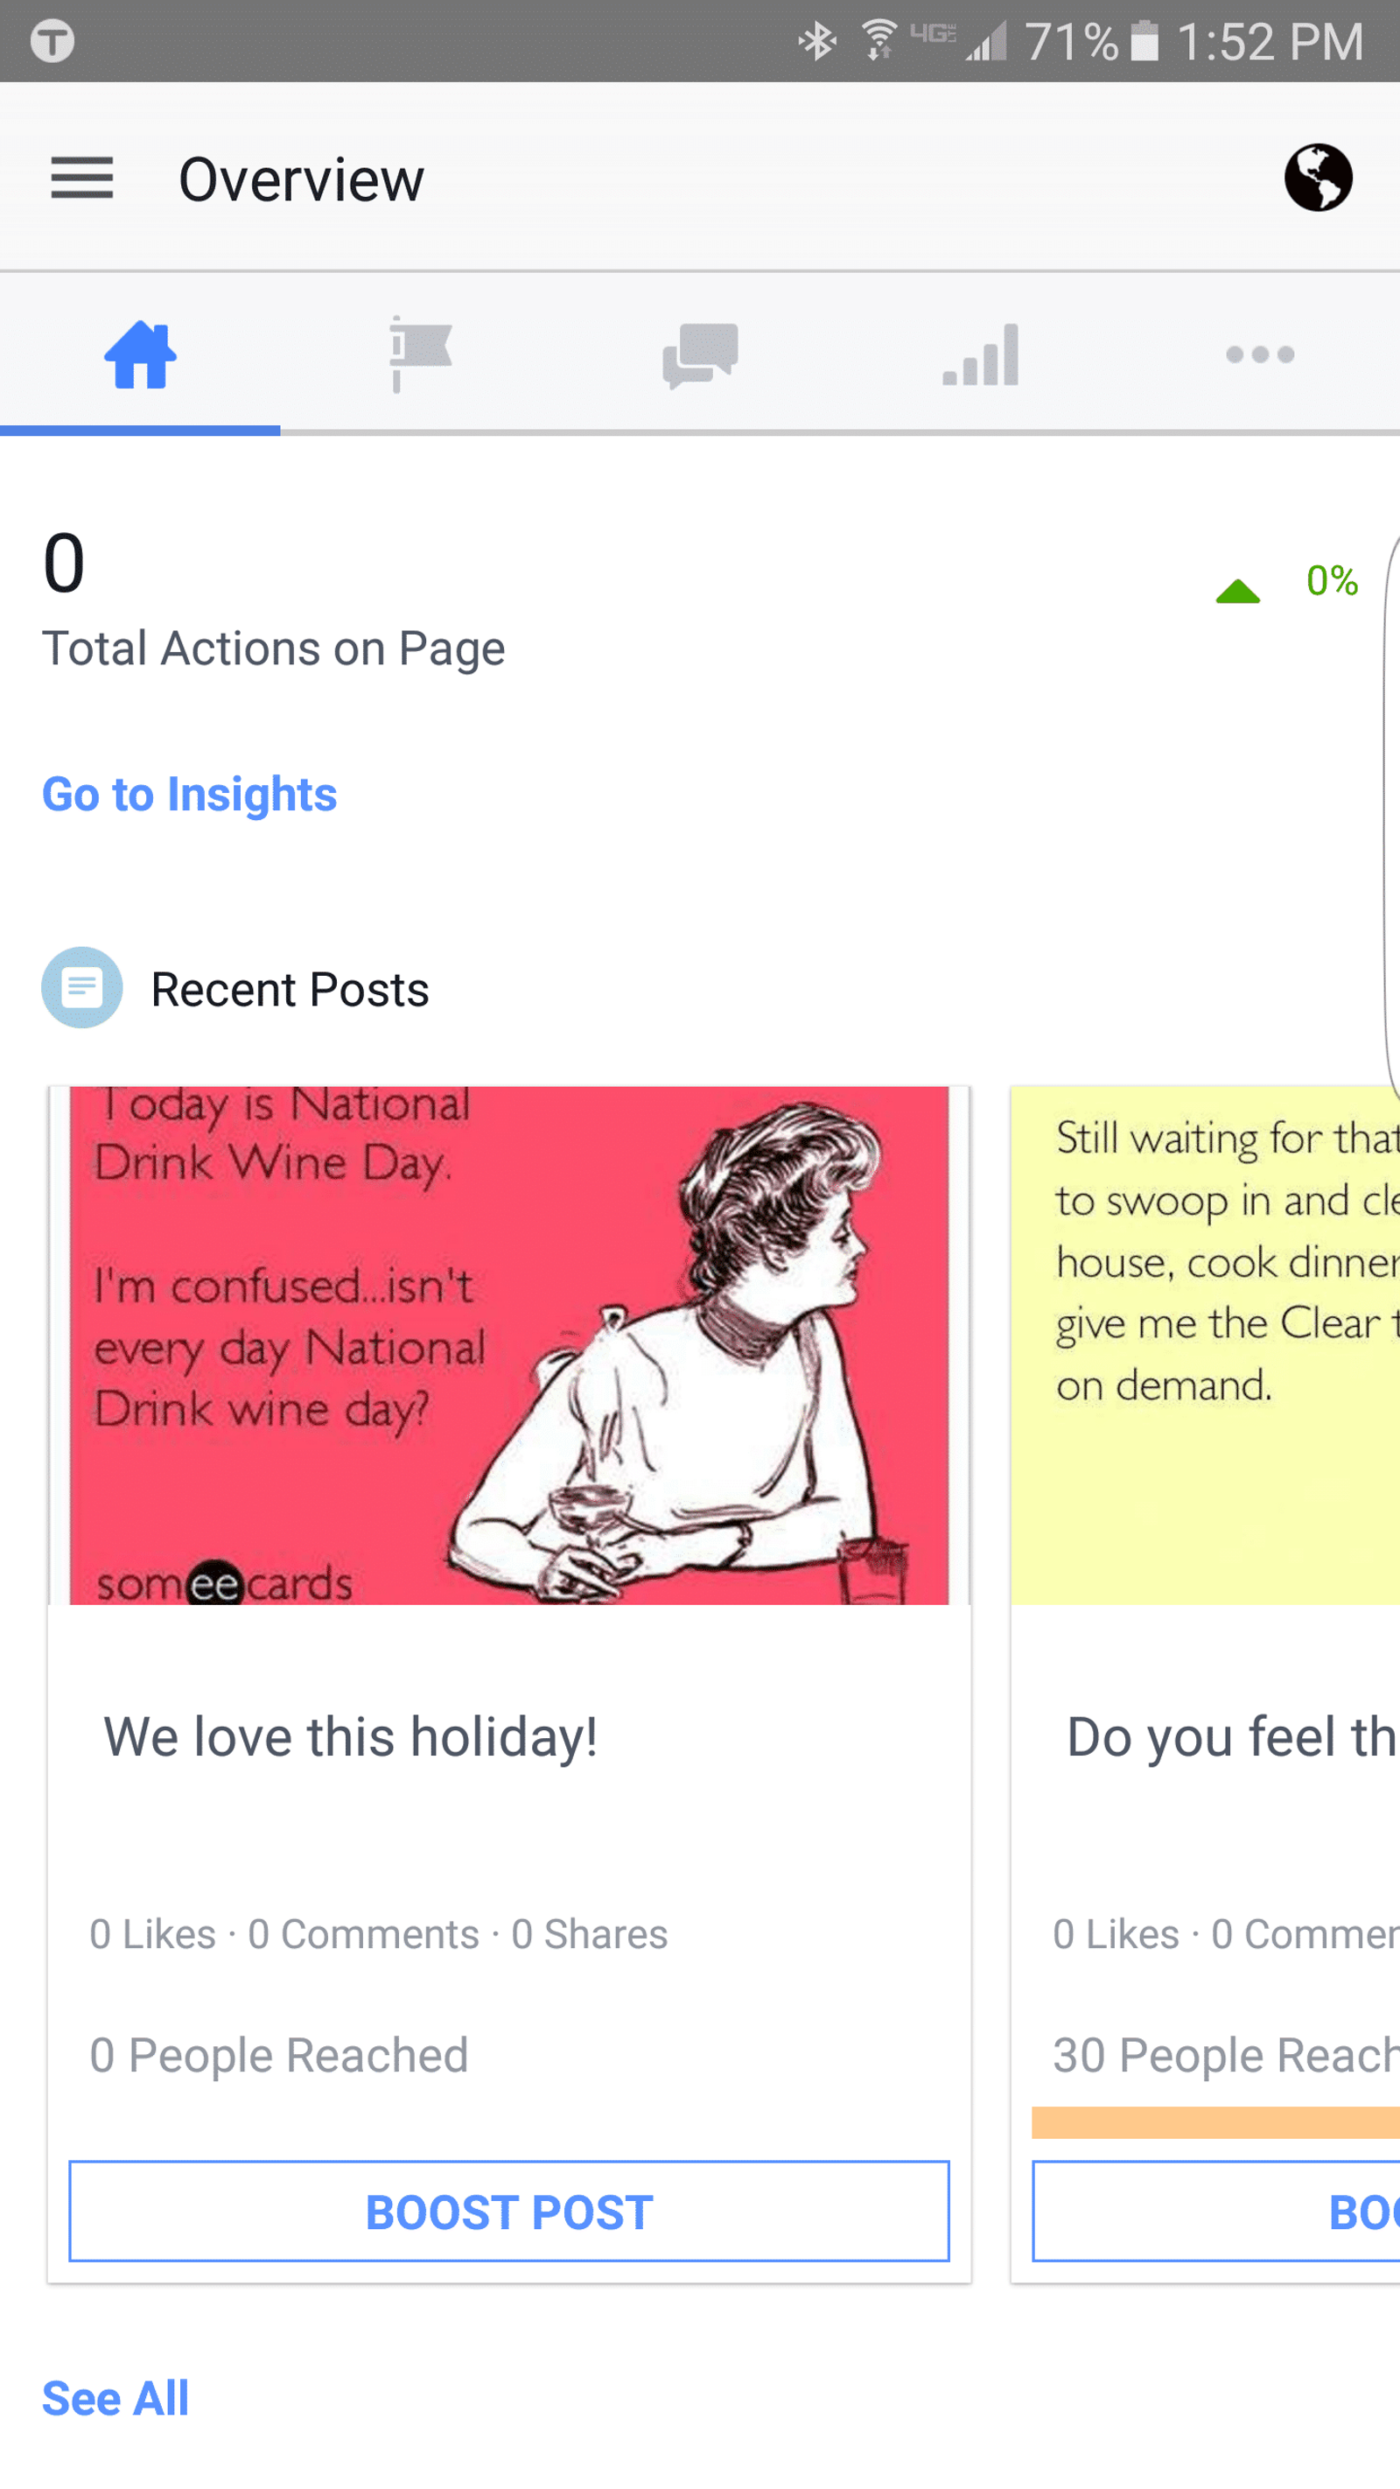Boost the 'Do you feel th' post

(1216, 2212)
